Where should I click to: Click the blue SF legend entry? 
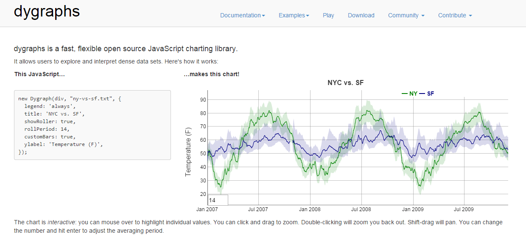(x=427, y=94)
